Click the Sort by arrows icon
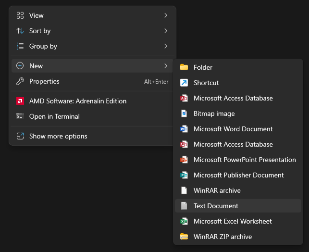Image resolution: width=309 pixels, height=252 pixels. (20, 31)
